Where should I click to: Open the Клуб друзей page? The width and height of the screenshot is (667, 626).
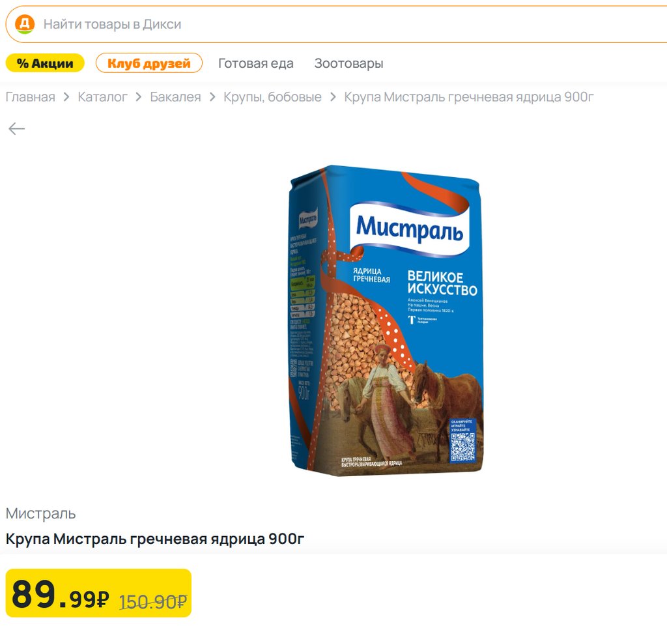(x=149, y=63)
